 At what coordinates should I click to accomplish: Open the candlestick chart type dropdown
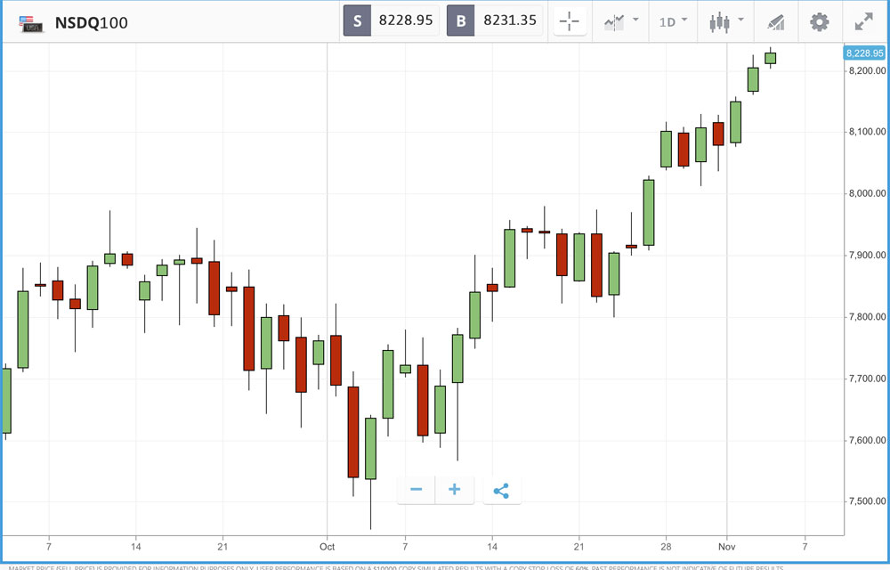pyautogui.click(x=725, y=21)
